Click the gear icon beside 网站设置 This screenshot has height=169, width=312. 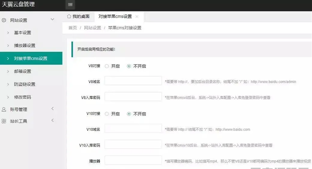click(x=4, y=20)
